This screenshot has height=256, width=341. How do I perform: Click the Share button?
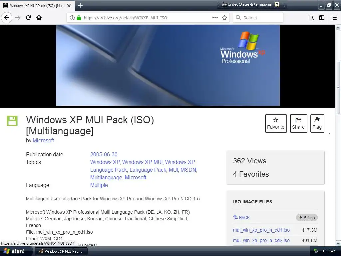298,123
